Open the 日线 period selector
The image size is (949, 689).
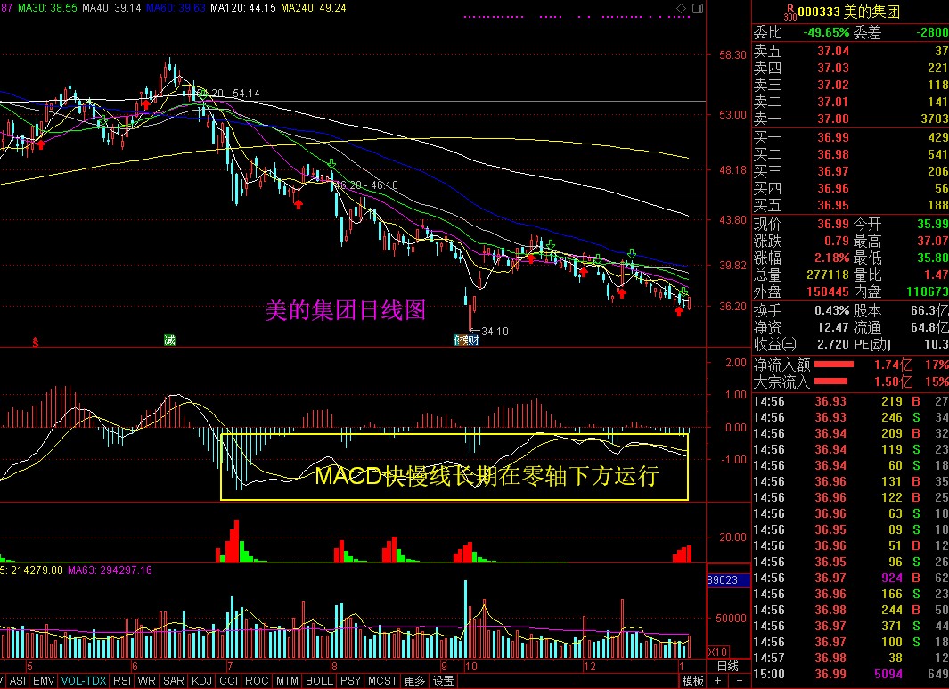[728, 666]
